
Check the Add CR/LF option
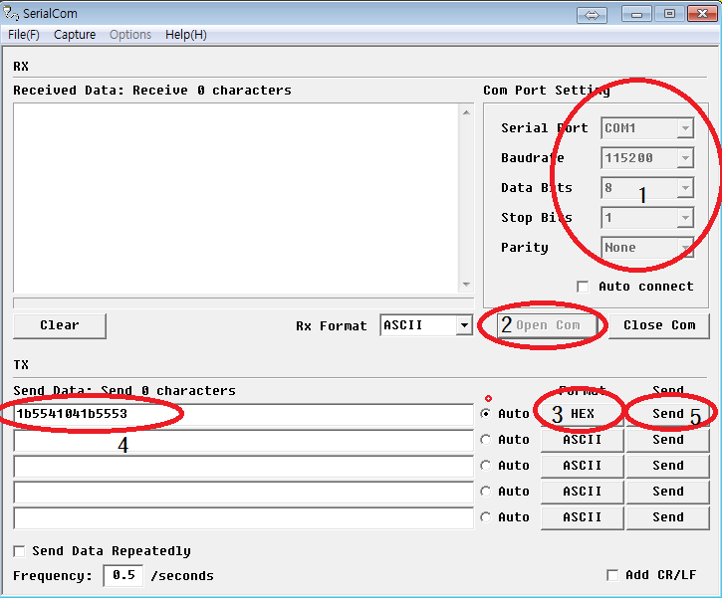(x=612, y=575)
